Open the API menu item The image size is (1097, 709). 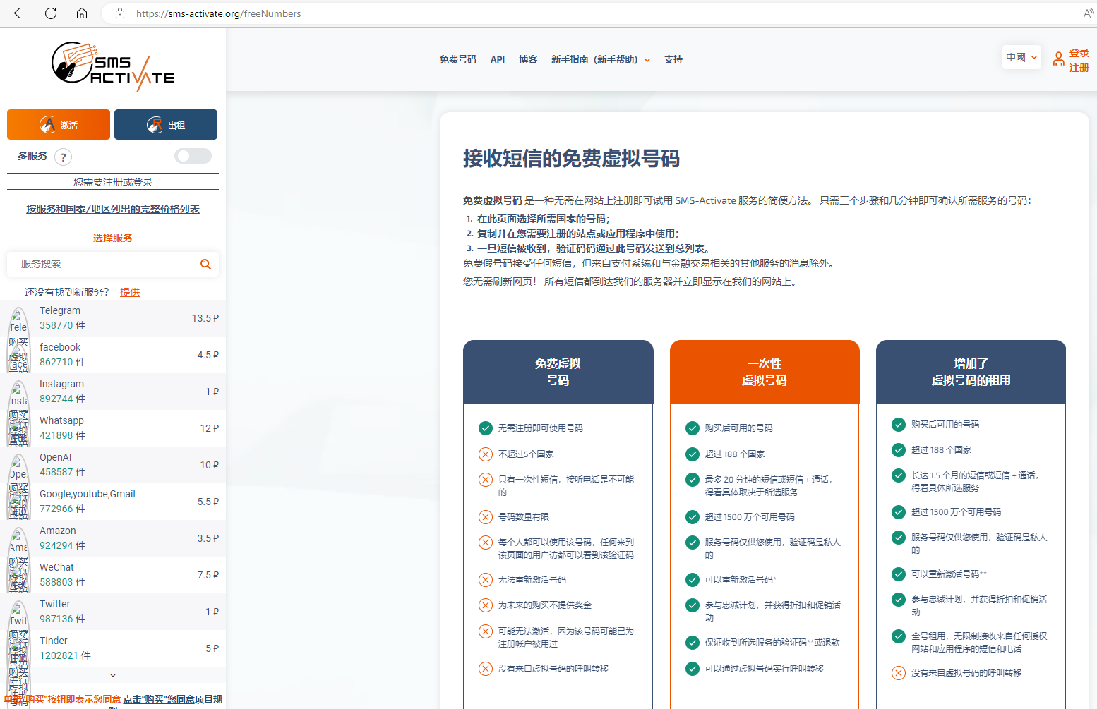coord(498,60)
